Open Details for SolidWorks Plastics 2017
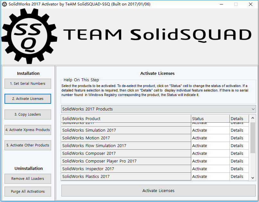Screen dimensions: 259x202 [x=239, y=177]
